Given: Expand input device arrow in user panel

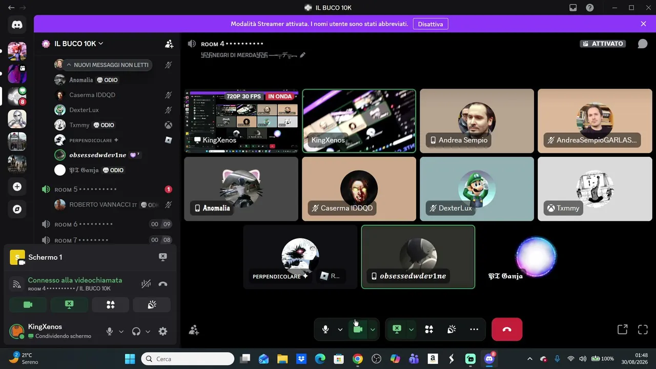Looking at the screenshot, I should tap(121, 332).
